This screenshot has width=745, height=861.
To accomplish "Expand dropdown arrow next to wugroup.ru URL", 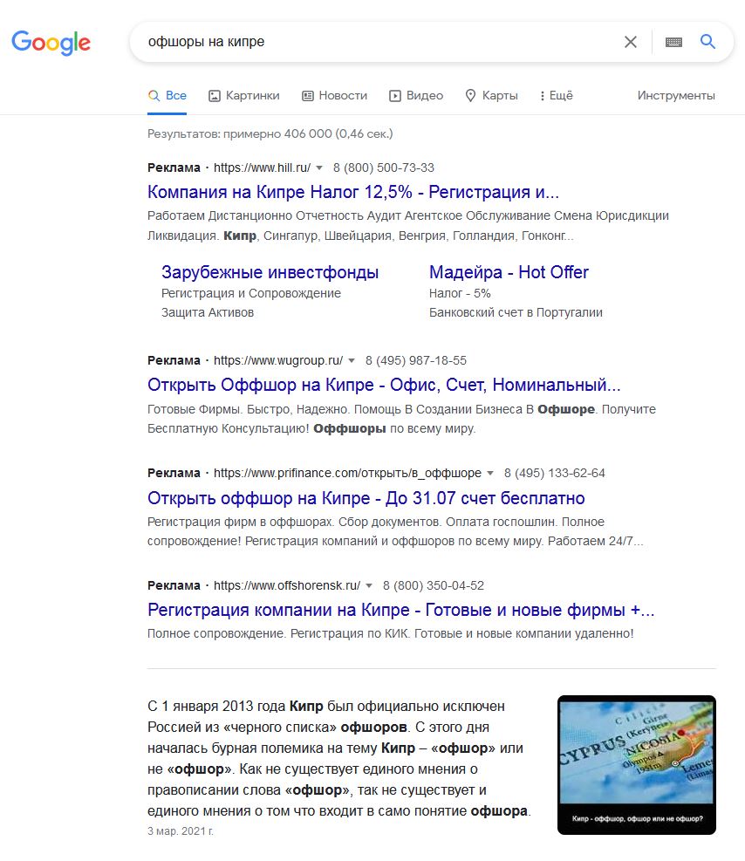I will (x=352, y=361).
